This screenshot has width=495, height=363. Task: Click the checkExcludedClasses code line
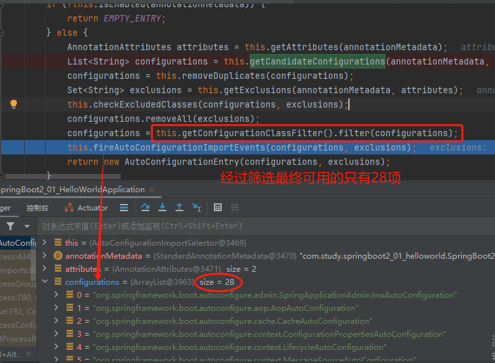point(208,104)
